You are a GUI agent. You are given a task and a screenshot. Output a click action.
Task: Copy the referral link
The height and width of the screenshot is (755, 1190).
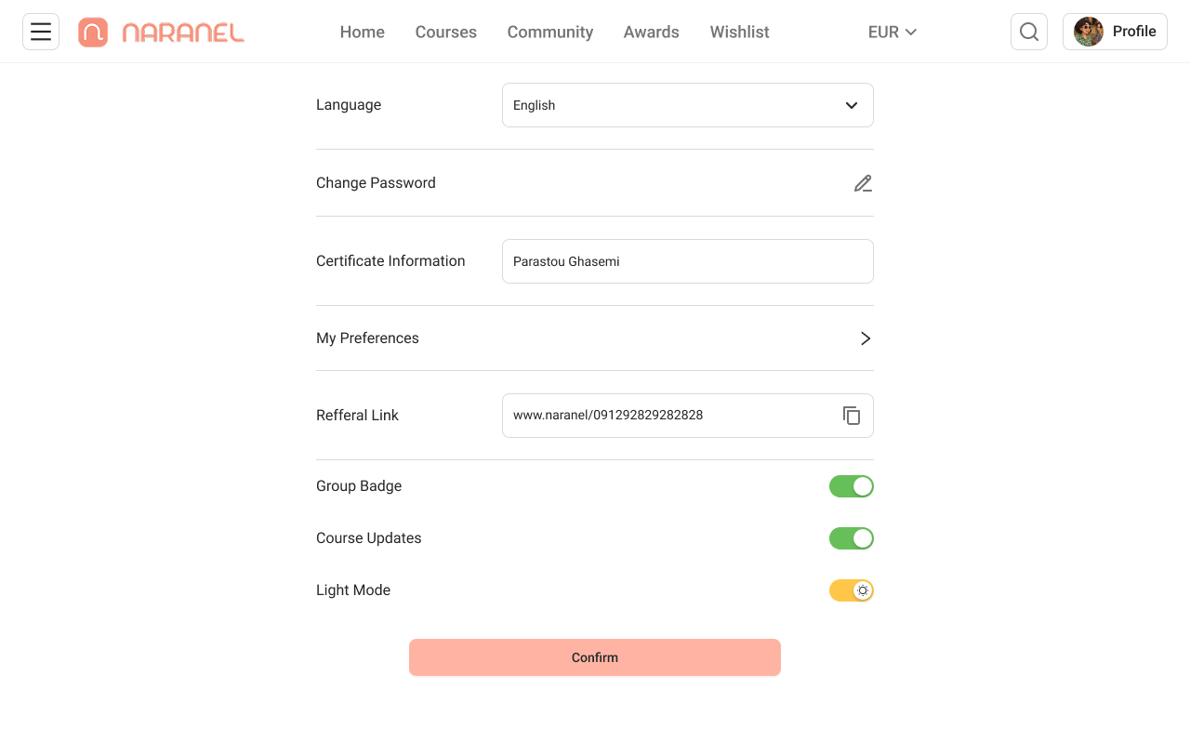(x=852, y=416)
